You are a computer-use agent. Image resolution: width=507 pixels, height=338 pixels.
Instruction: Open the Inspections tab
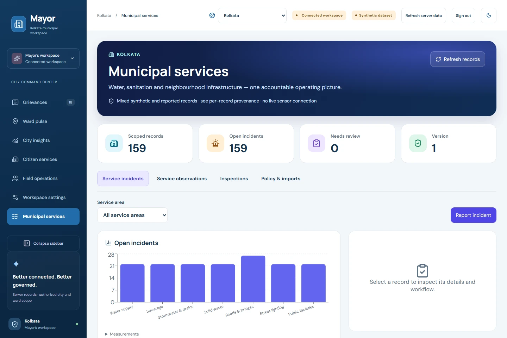[234, 179]
